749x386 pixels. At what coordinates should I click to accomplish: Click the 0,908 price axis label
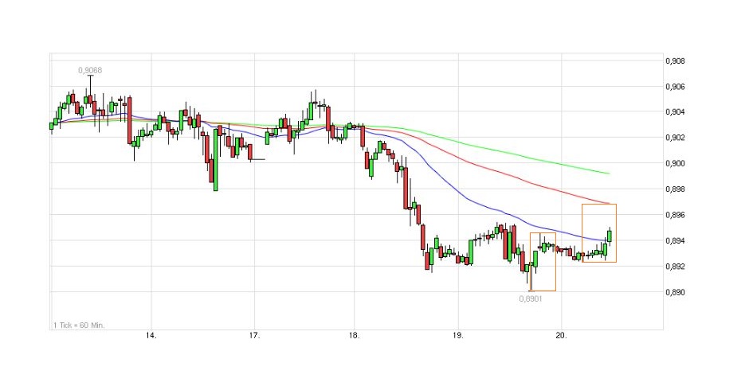point(676,60)
